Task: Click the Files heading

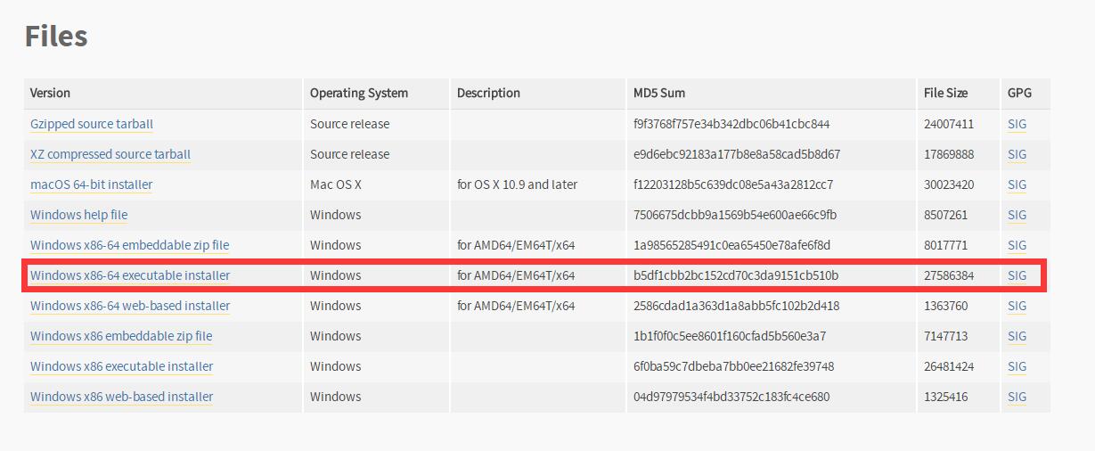Action: pyautogui.click(x=56, y=37)
